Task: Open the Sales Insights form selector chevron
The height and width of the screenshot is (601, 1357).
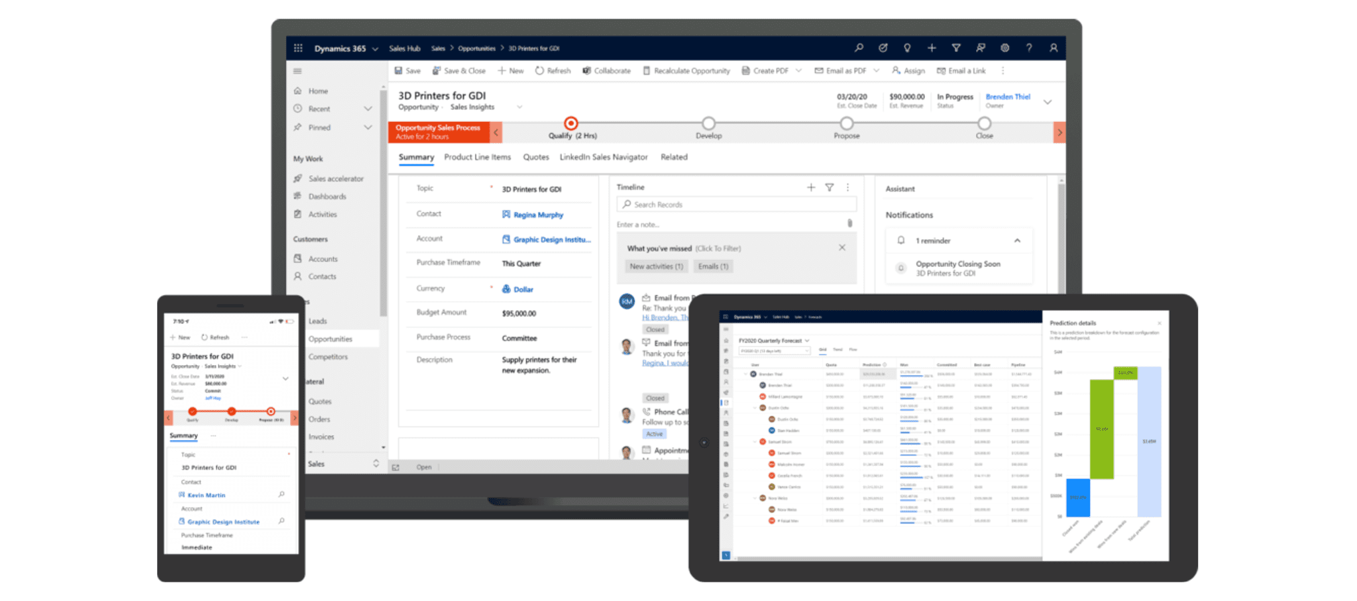Action: point(519,107)
